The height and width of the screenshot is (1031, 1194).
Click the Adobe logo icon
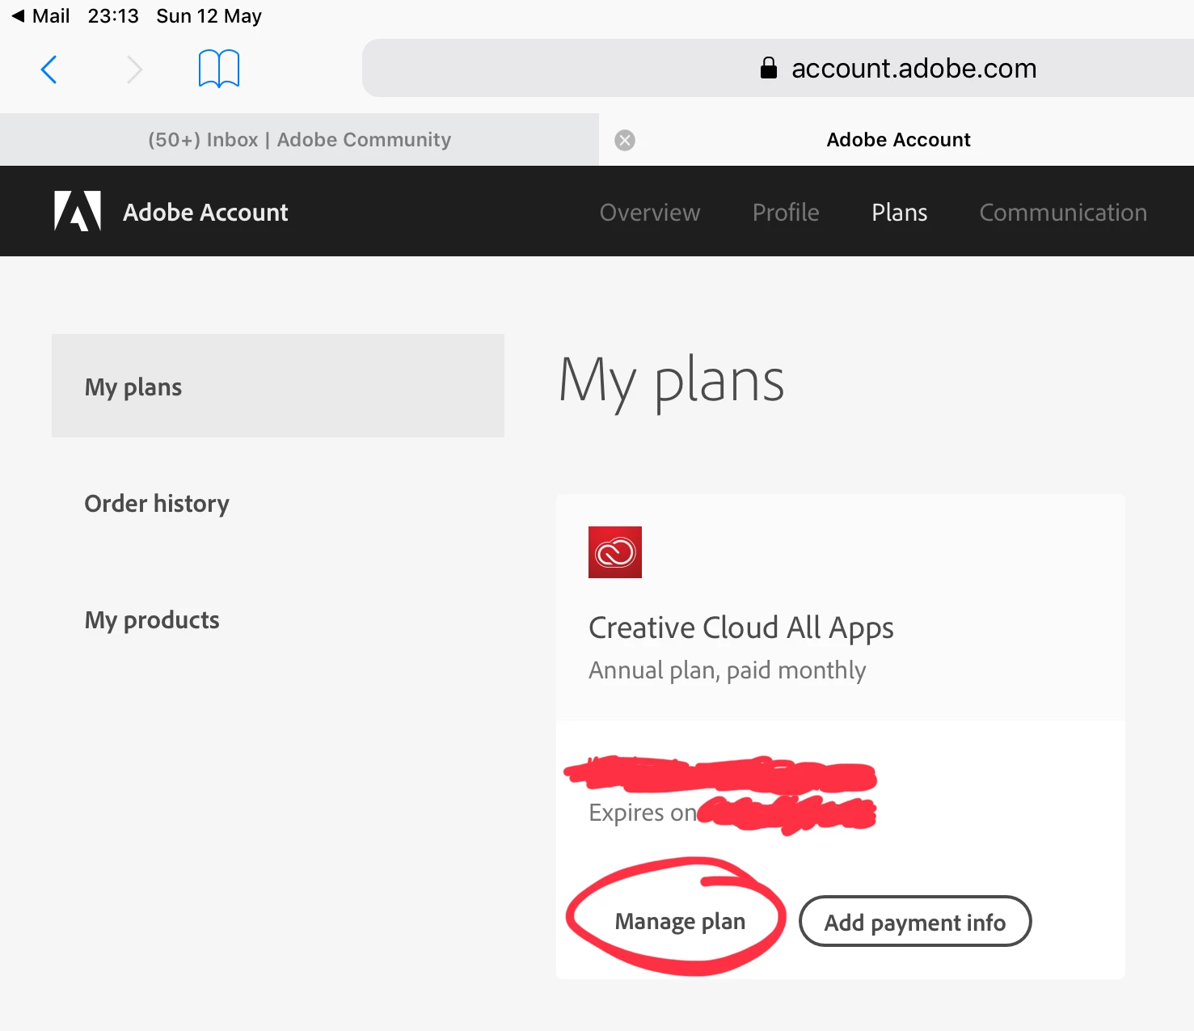click(78, 211)
